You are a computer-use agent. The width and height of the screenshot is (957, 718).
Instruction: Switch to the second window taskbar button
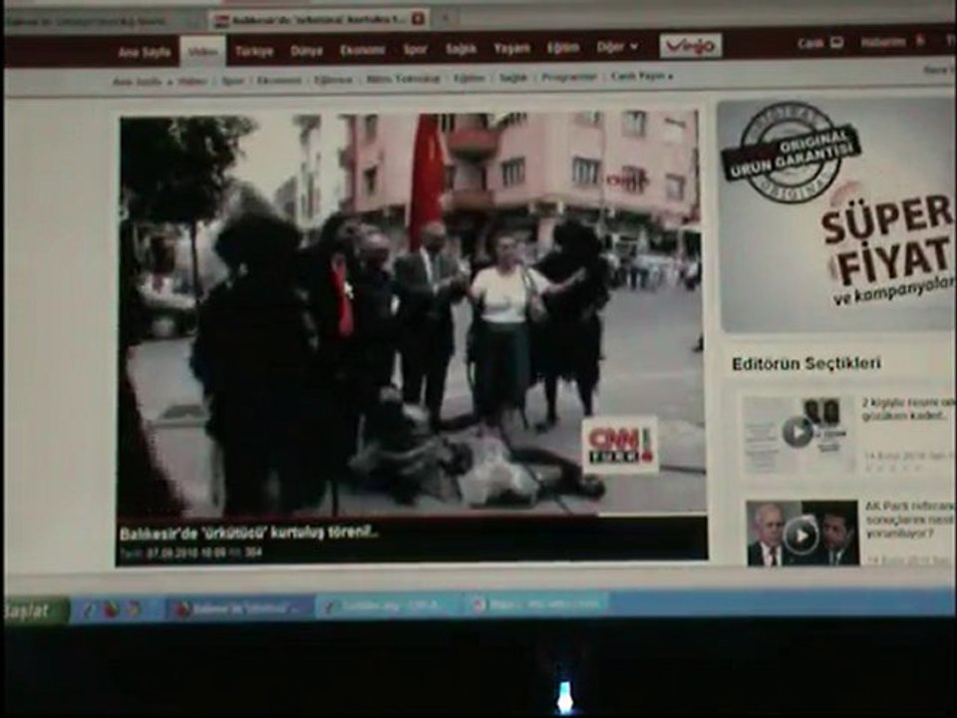click(388, 606)
